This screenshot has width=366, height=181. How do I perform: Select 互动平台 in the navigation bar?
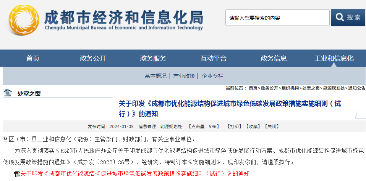(x=214, y=58)
